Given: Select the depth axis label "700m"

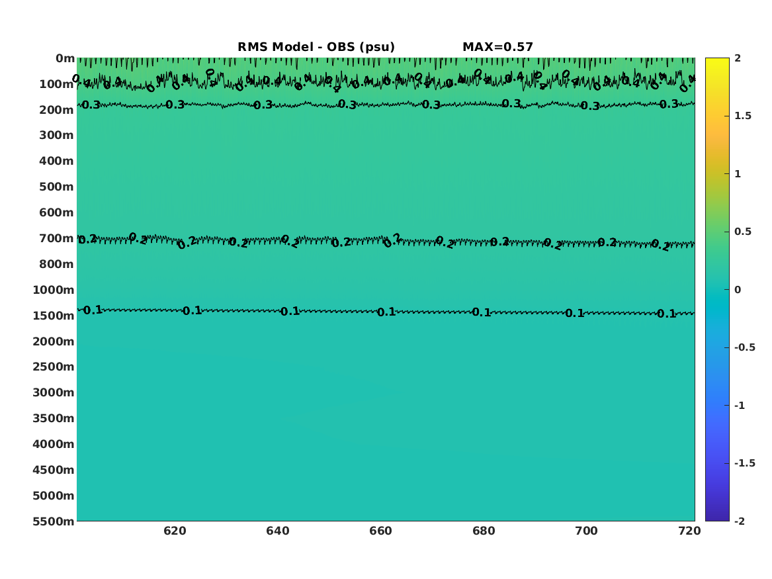Looking at the screenshot, I should point(57,238).
